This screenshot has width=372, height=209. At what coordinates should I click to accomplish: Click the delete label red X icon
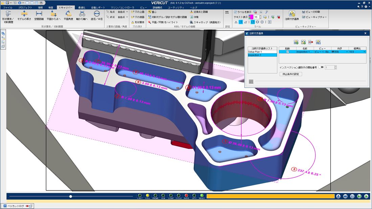pyautogui.click(x=279, y=17)
